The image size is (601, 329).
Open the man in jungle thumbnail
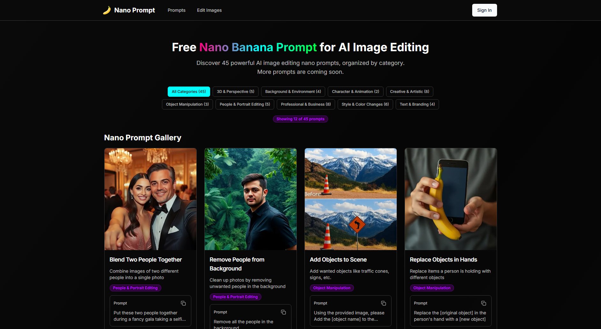pos(251,199)
